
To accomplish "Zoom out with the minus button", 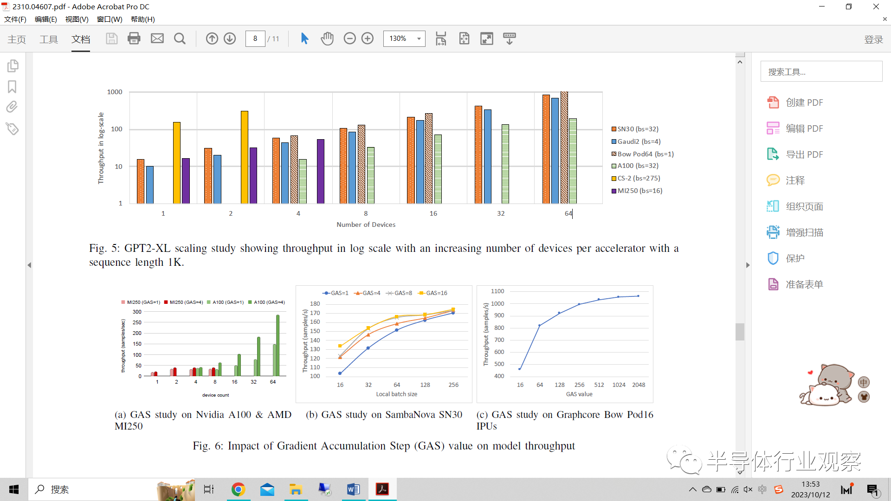I will tap(350, 39).
